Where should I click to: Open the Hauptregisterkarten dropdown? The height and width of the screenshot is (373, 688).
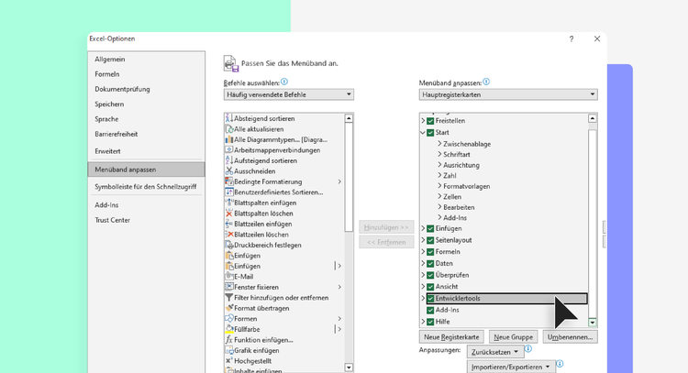click(x=508, y=94)
